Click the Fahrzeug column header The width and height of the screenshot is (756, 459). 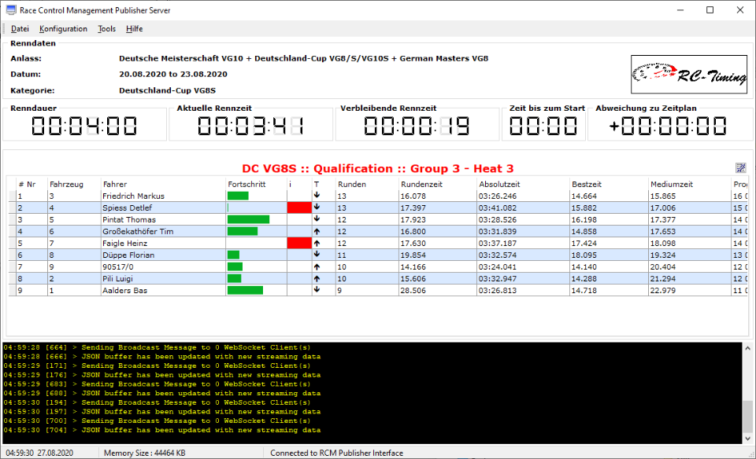pos(66,184)
